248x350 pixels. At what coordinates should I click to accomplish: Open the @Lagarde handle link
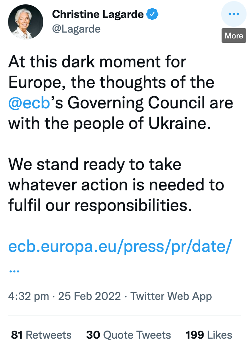(76, 29)
